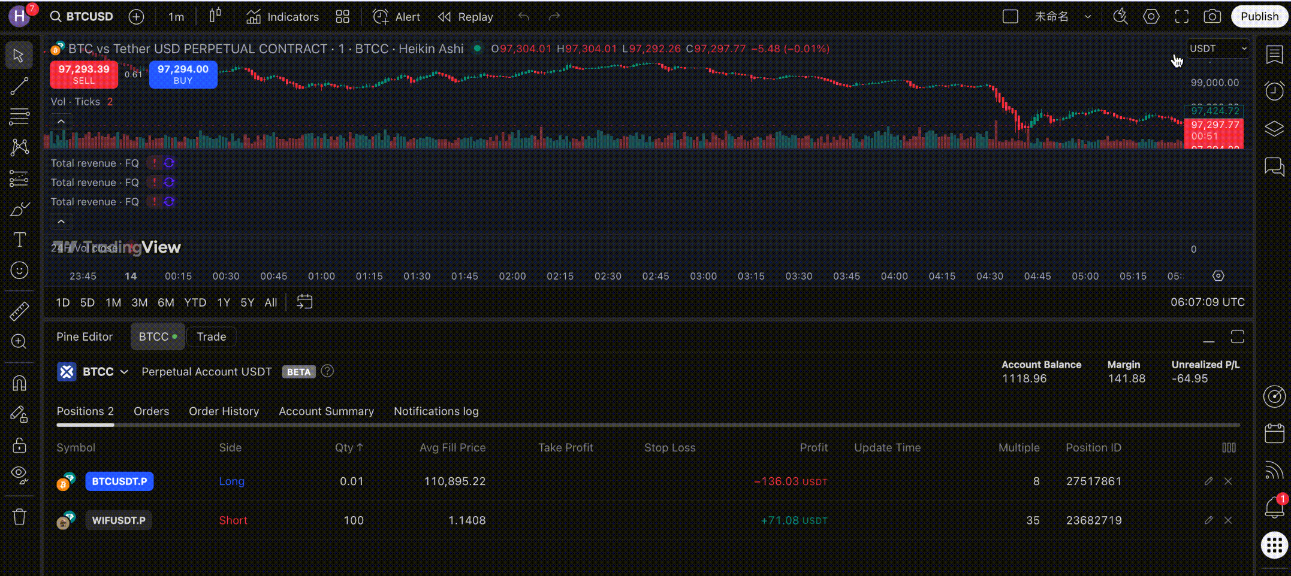Viewport: 1291px width, 576px height.
Task: Click the blue 97,294.00 BUY button
Action: click(183, 74)
